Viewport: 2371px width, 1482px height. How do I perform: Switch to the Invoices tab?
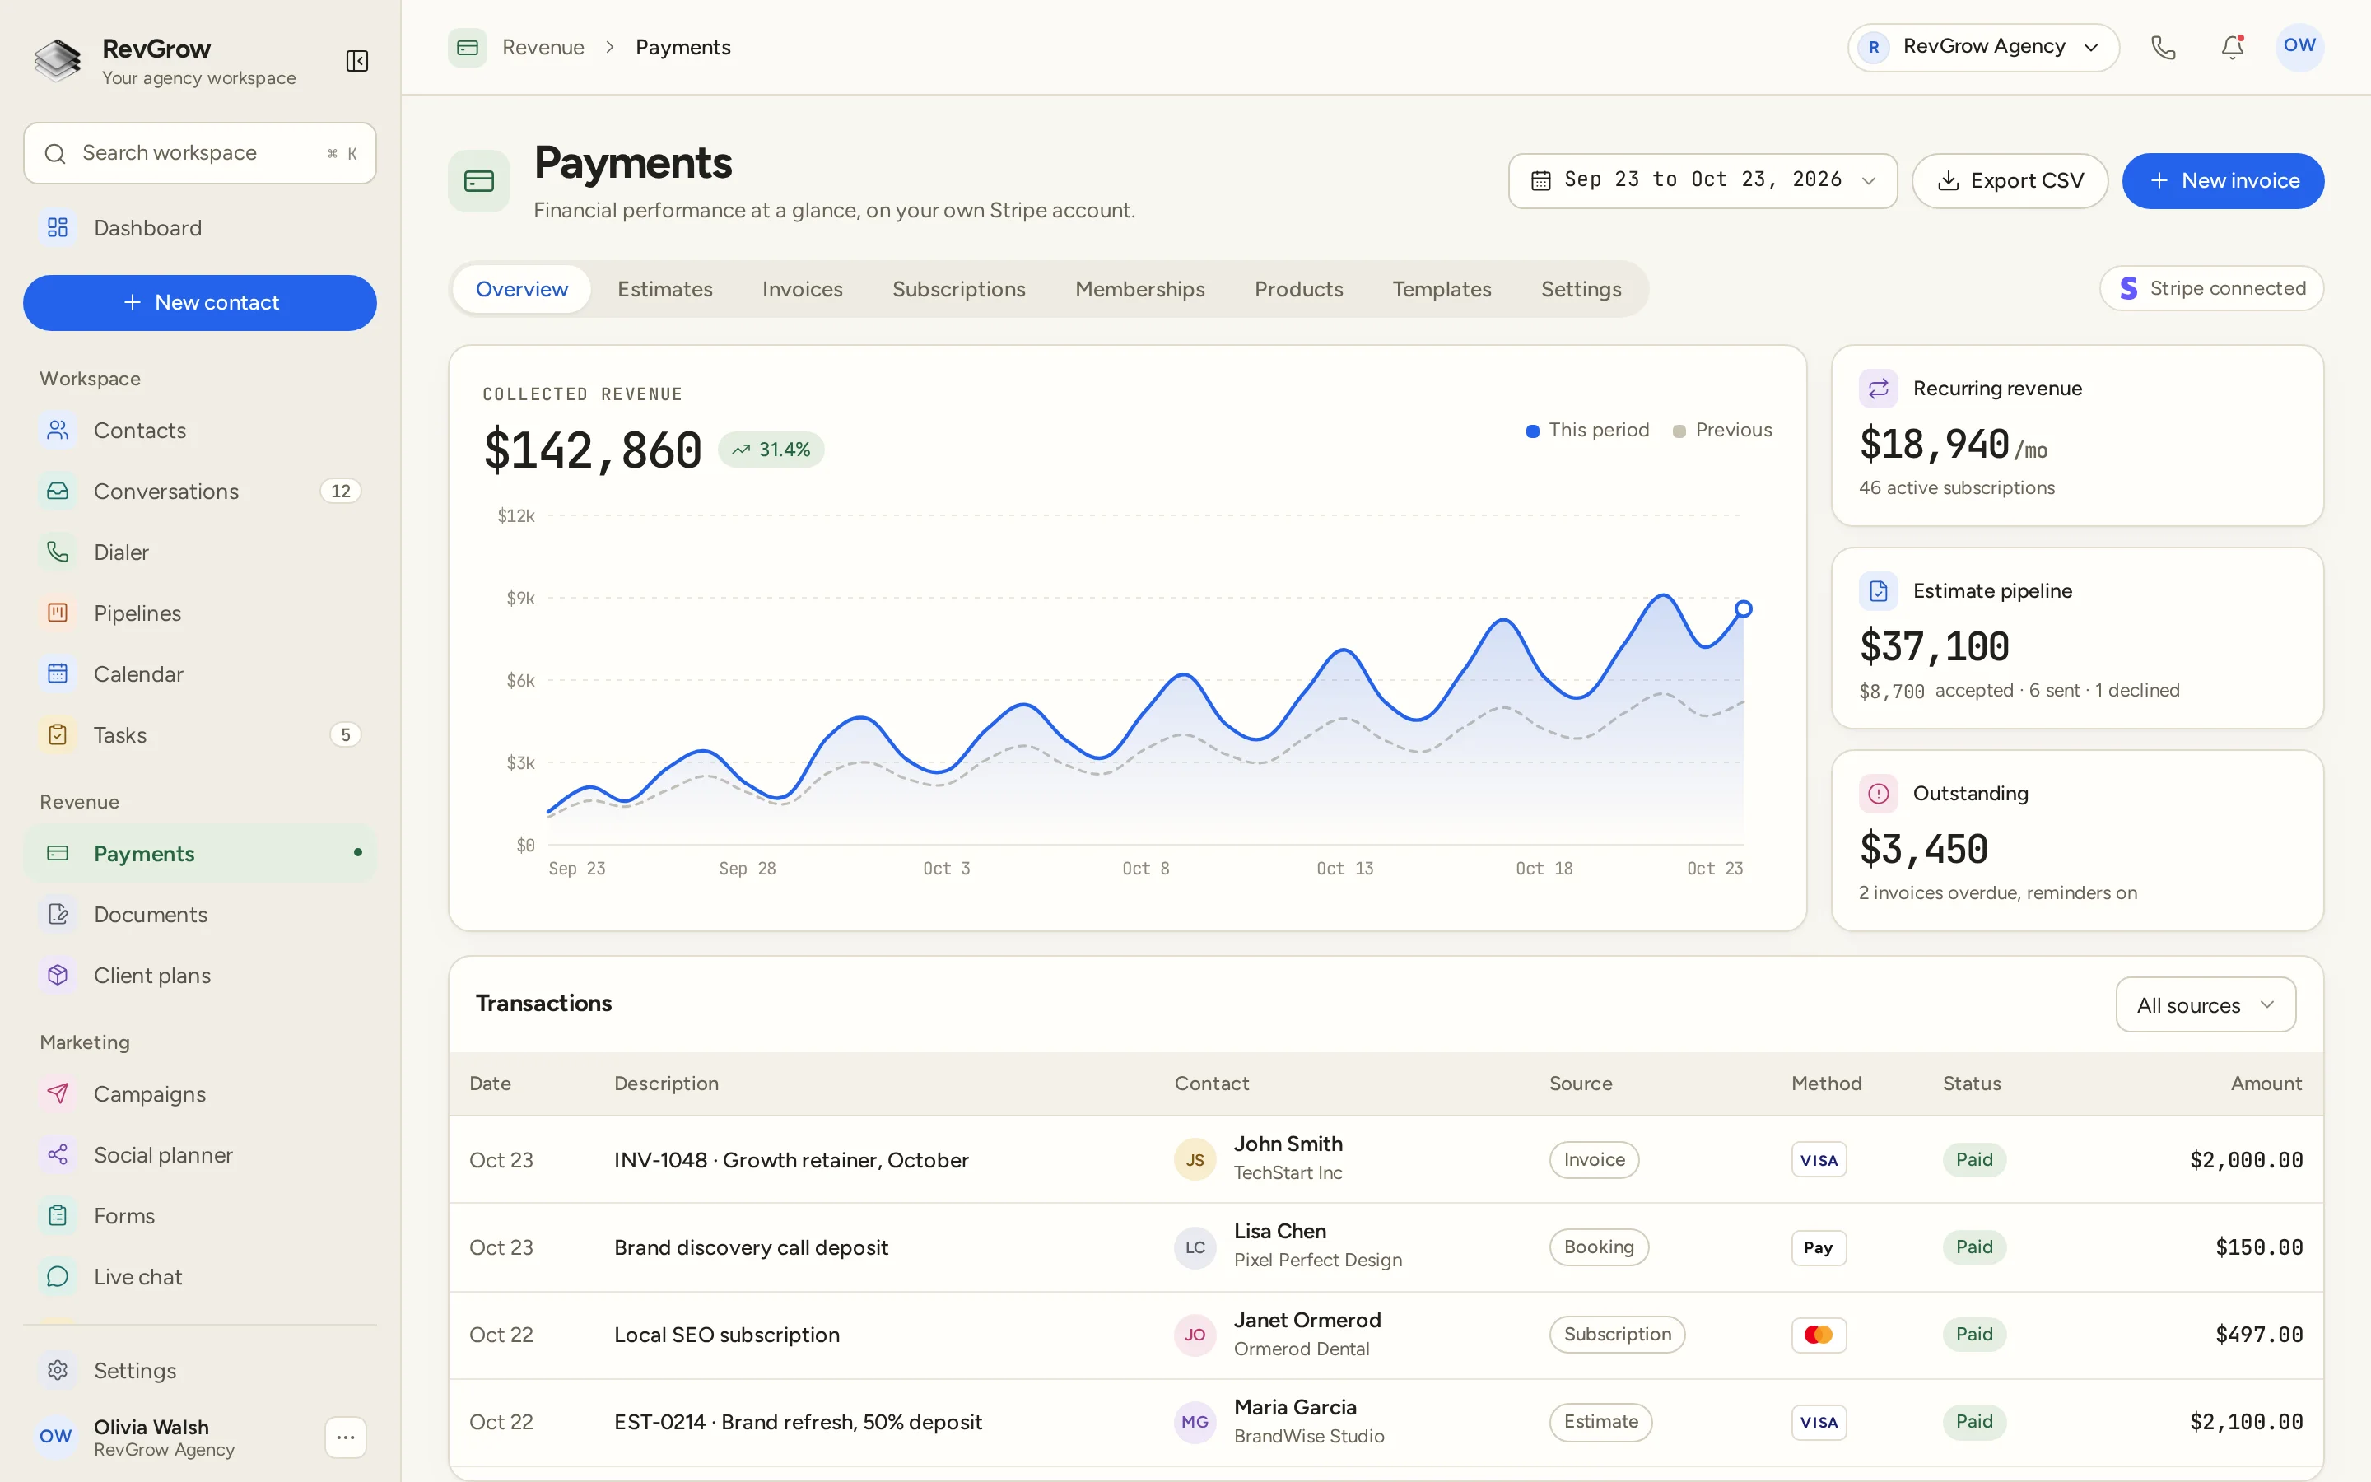coord(803,289)
